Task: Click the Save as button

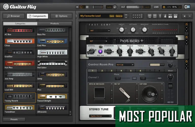Action: pyautogui.click(x=119, y=16)
